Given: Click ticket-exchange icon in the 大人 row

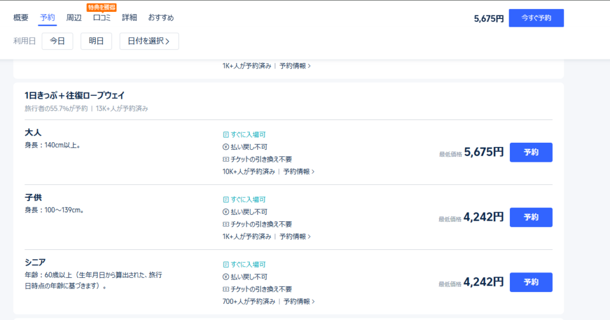Looking at the screenshot, I should (226, 159).
